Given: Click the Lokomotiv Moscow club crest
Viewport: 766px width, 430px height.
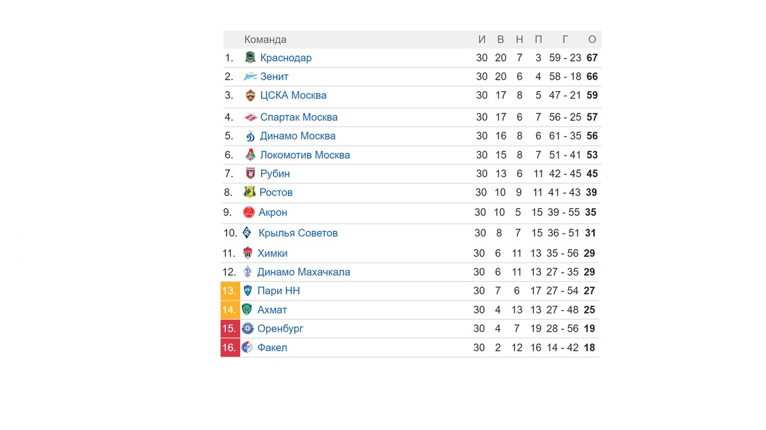Looking at the screenshot, I should 250,155.
